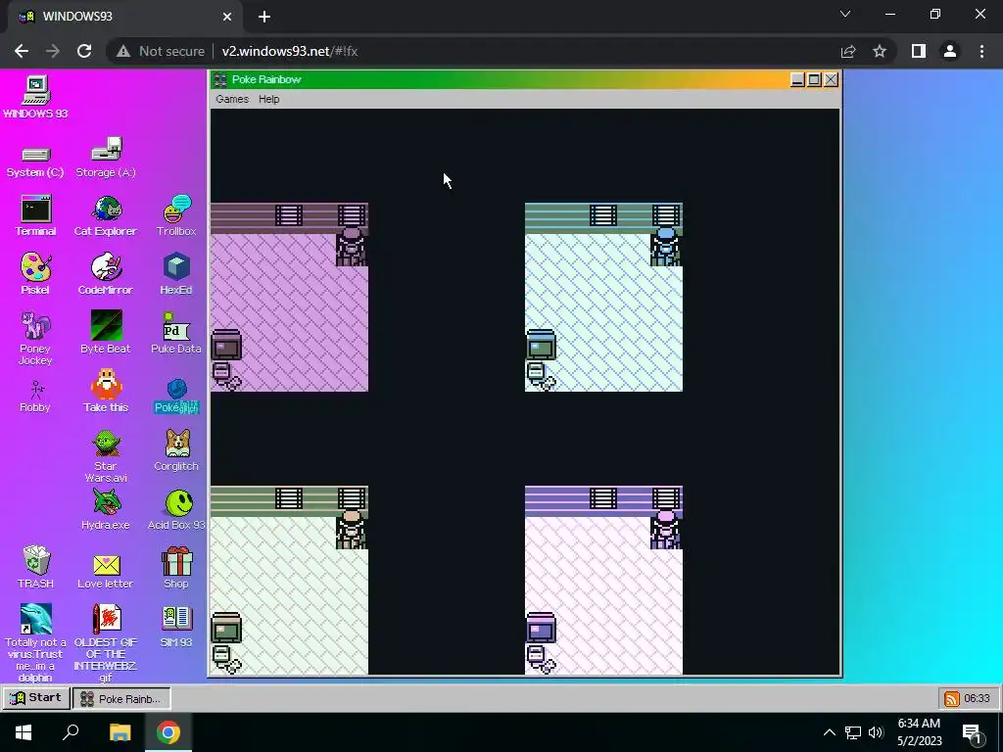
Task: Show hidden system tray icons
Action: 829,732
